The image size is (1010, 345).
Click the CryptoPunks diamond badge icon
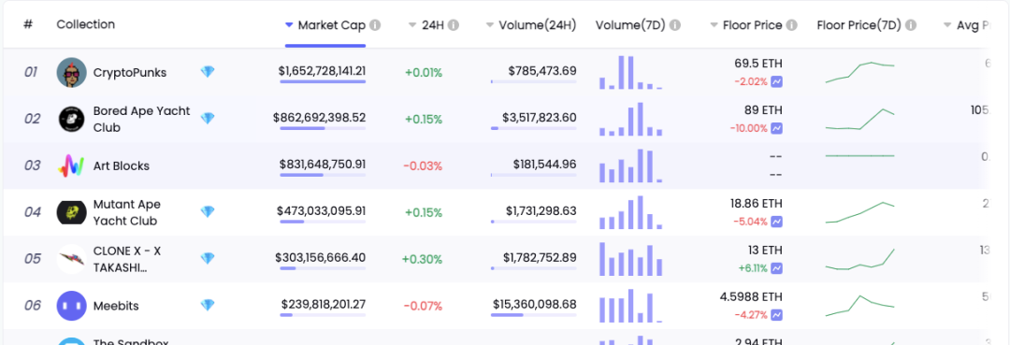(x=208, y=72)
